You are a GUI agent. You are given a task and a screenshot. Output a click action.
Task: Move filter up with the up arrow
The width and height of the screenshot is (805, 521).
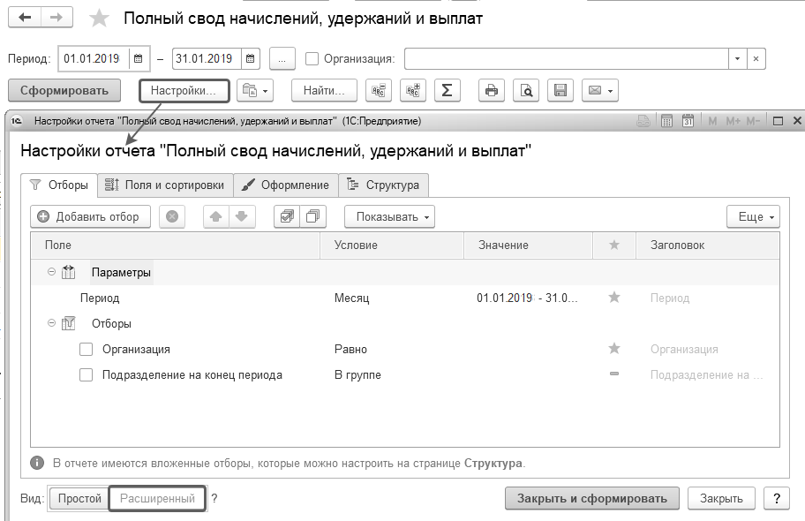coord(216,217)
